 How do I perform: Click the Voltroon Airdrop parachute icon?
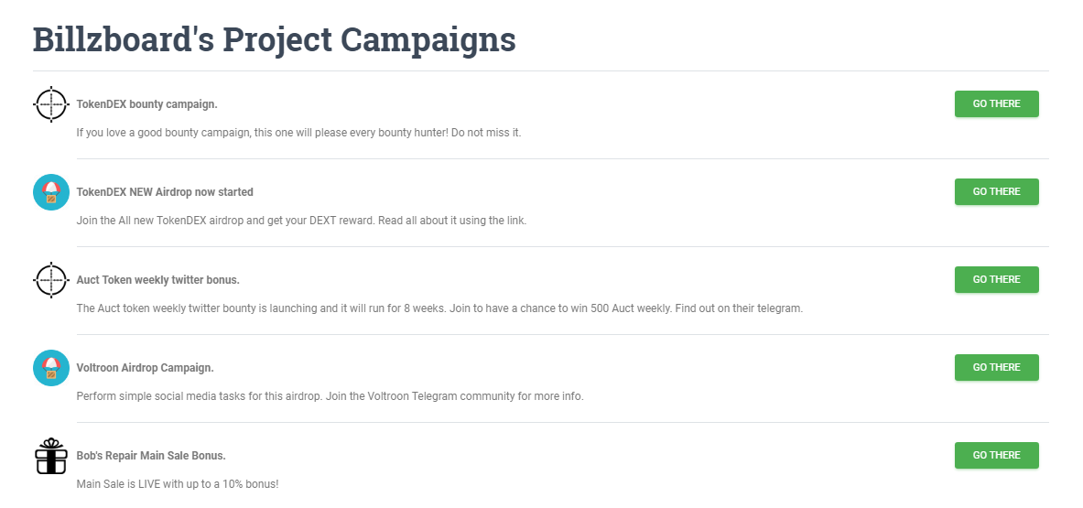[x=51, y=368]
